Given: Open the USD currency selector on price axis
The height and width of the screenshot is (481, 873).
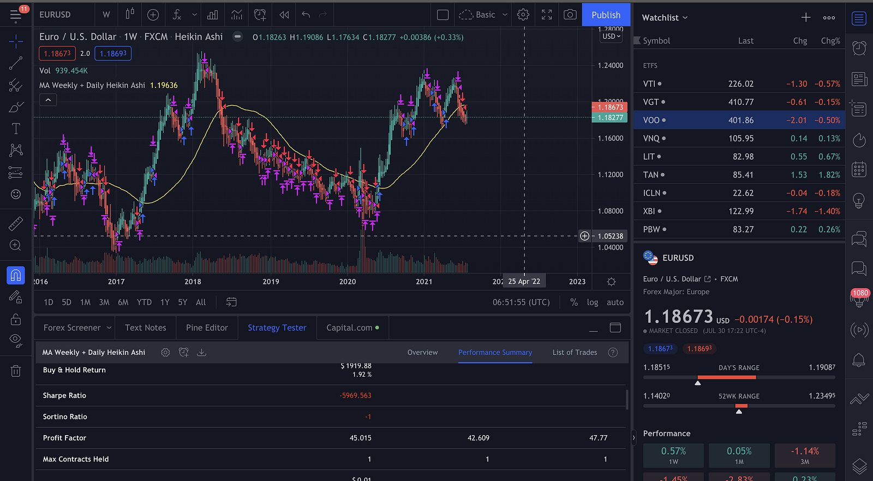Looking at the screenshot, I should (611, 37).
